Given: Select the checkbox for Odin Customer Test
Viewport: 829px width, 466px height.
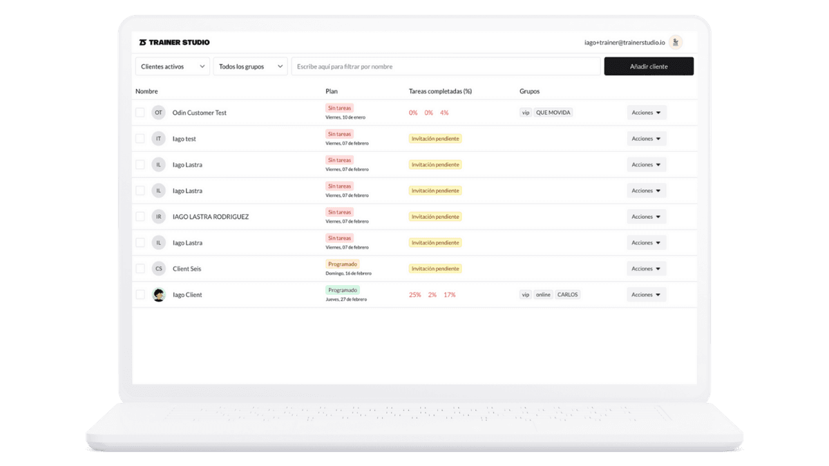Looking at the screenshot, I should coord(139,112).
